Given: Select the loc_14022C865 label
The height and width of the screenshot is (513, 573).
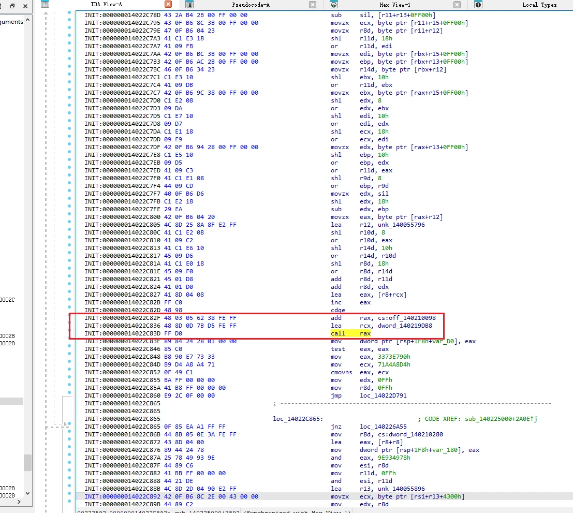Looking at the screenshot, I should tap(298, 419).
